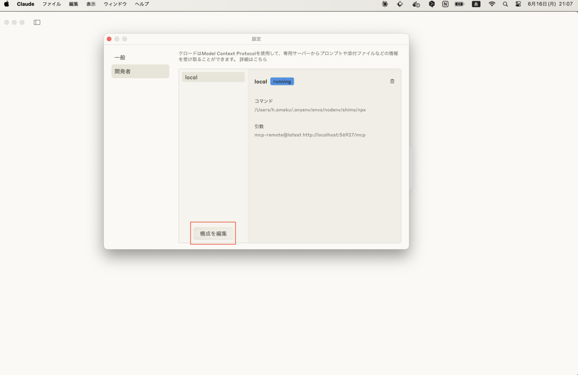Show battery status in the menu bar
Screen dimensions: 578x375
tap(460, 4)
